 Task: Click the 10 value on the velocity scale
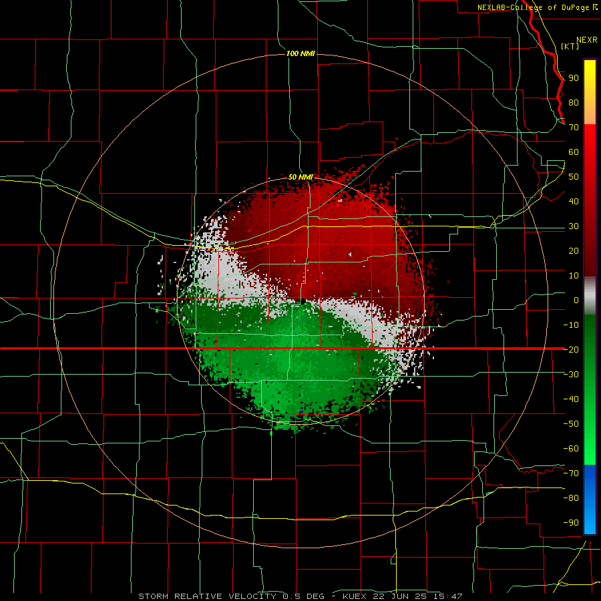click(x=574, y=276)
